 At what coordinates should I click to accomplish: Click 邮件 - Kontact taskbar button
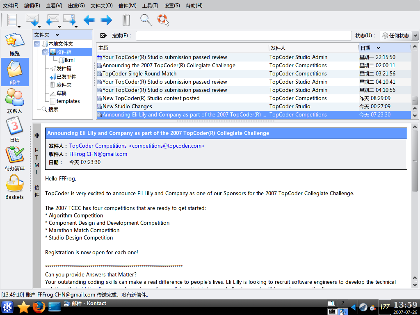coord(85,304)
